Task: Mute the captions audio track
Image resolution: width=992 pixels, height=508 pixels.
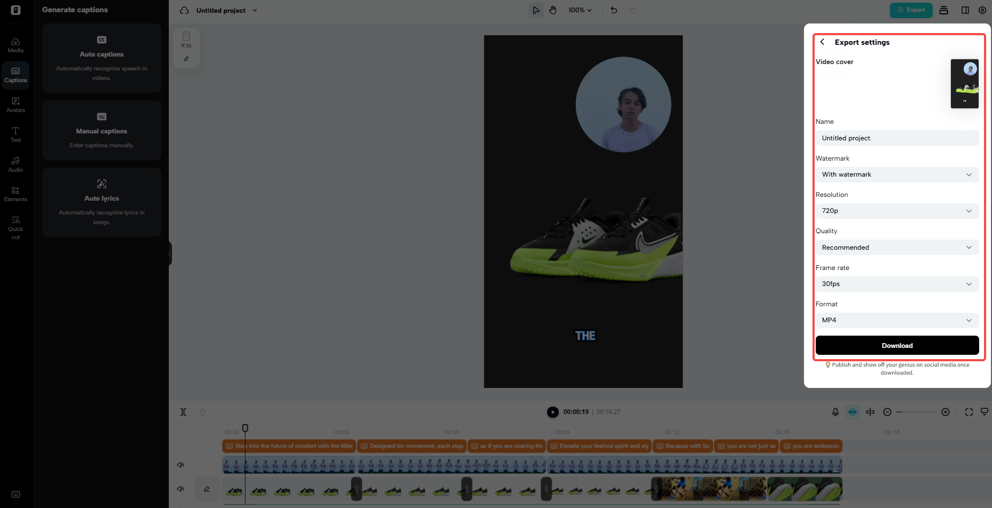Action: (181, 464)
